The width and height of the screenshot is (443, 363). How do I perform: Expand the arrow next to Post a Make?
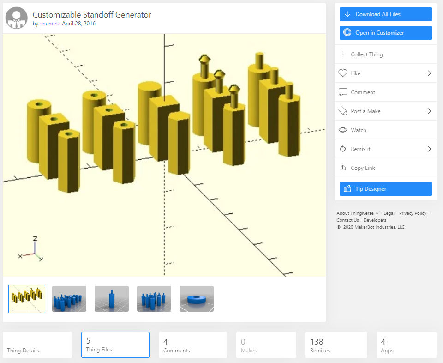pyautogui.click(x=428, y=111)
